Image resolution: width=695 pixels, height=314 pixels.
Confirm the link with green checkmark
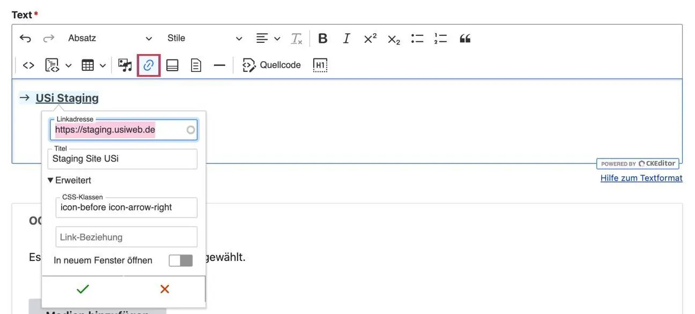(83, 289)
